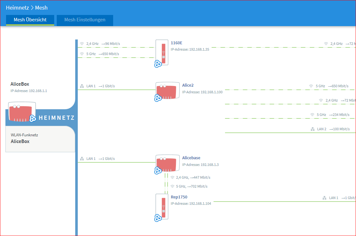Open the Rep1750 repeater device icon

pyautogui.click(x=162, y=206)
